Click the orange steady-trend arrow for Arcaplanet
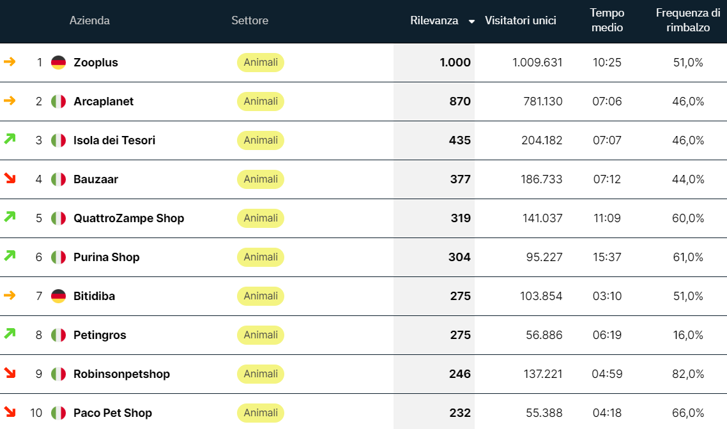 10,100
